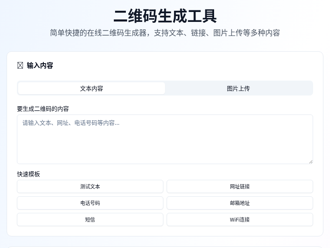The height and width of the screenshot is (248, 330).
Task: Switch to the 文本内容 tab
Action: pos(92,88)
